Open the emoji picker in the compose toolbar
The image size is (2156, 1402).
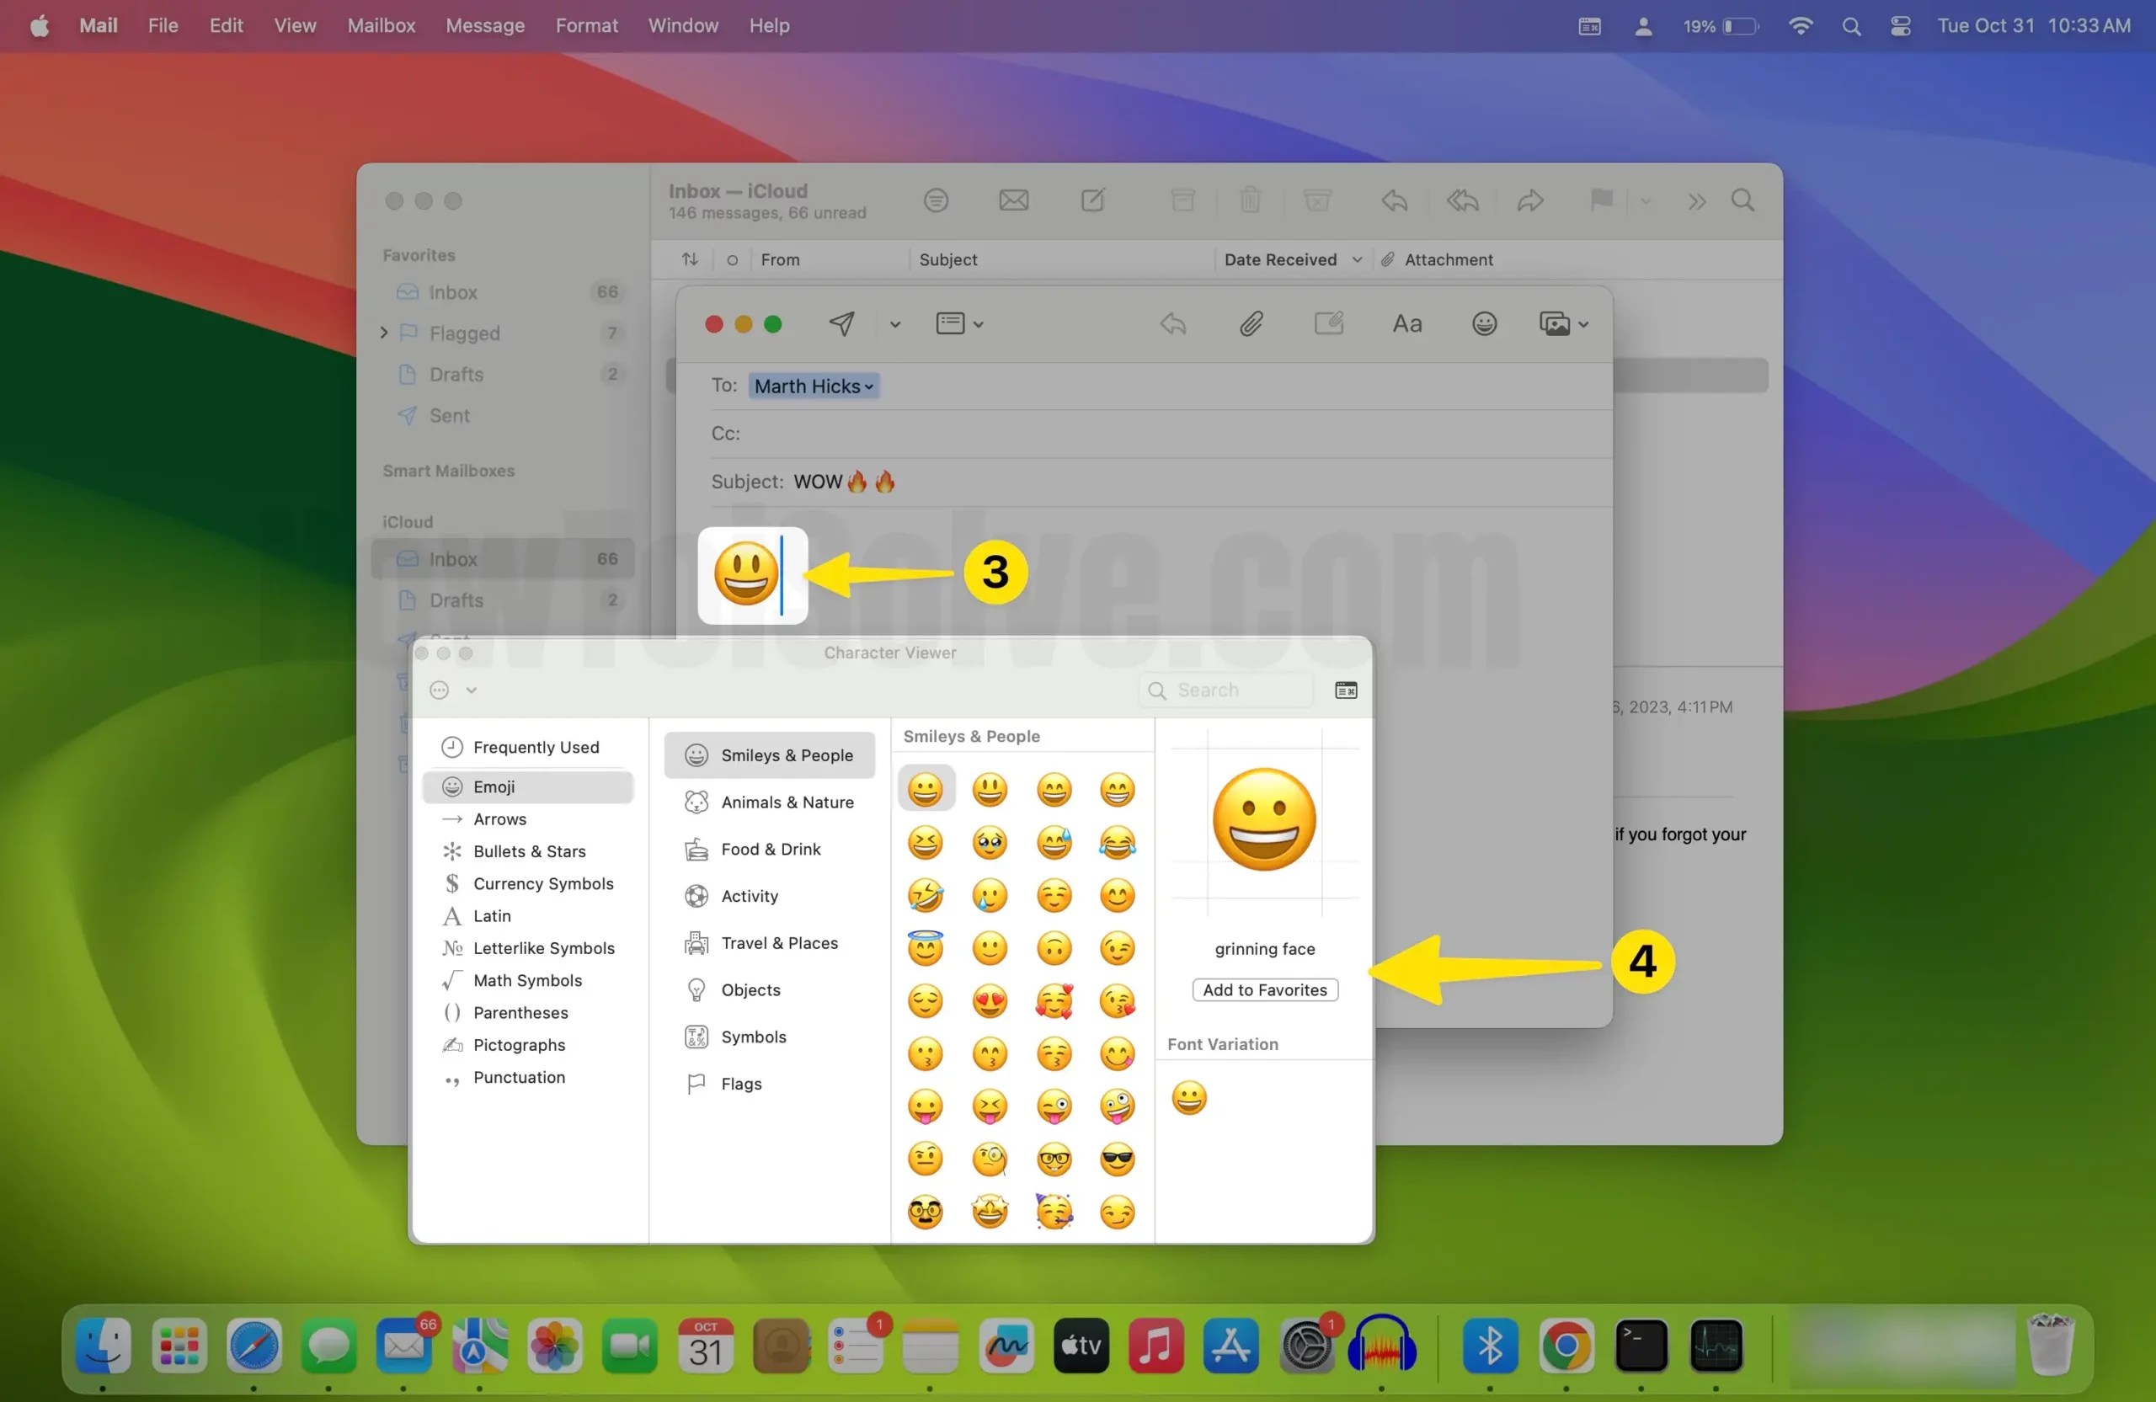[1484, 323]
